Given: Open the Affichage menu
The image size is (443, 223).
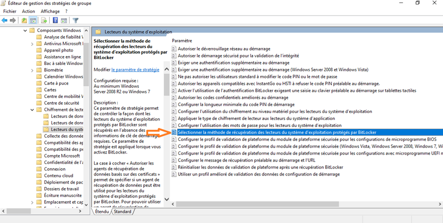Looking at the screenshot, I should coord(50,11).
